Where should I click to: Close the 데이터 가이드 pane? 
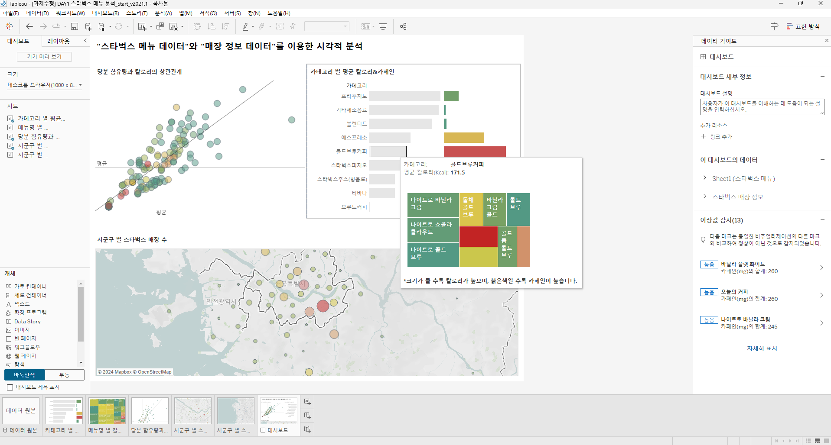pos(826,41)
